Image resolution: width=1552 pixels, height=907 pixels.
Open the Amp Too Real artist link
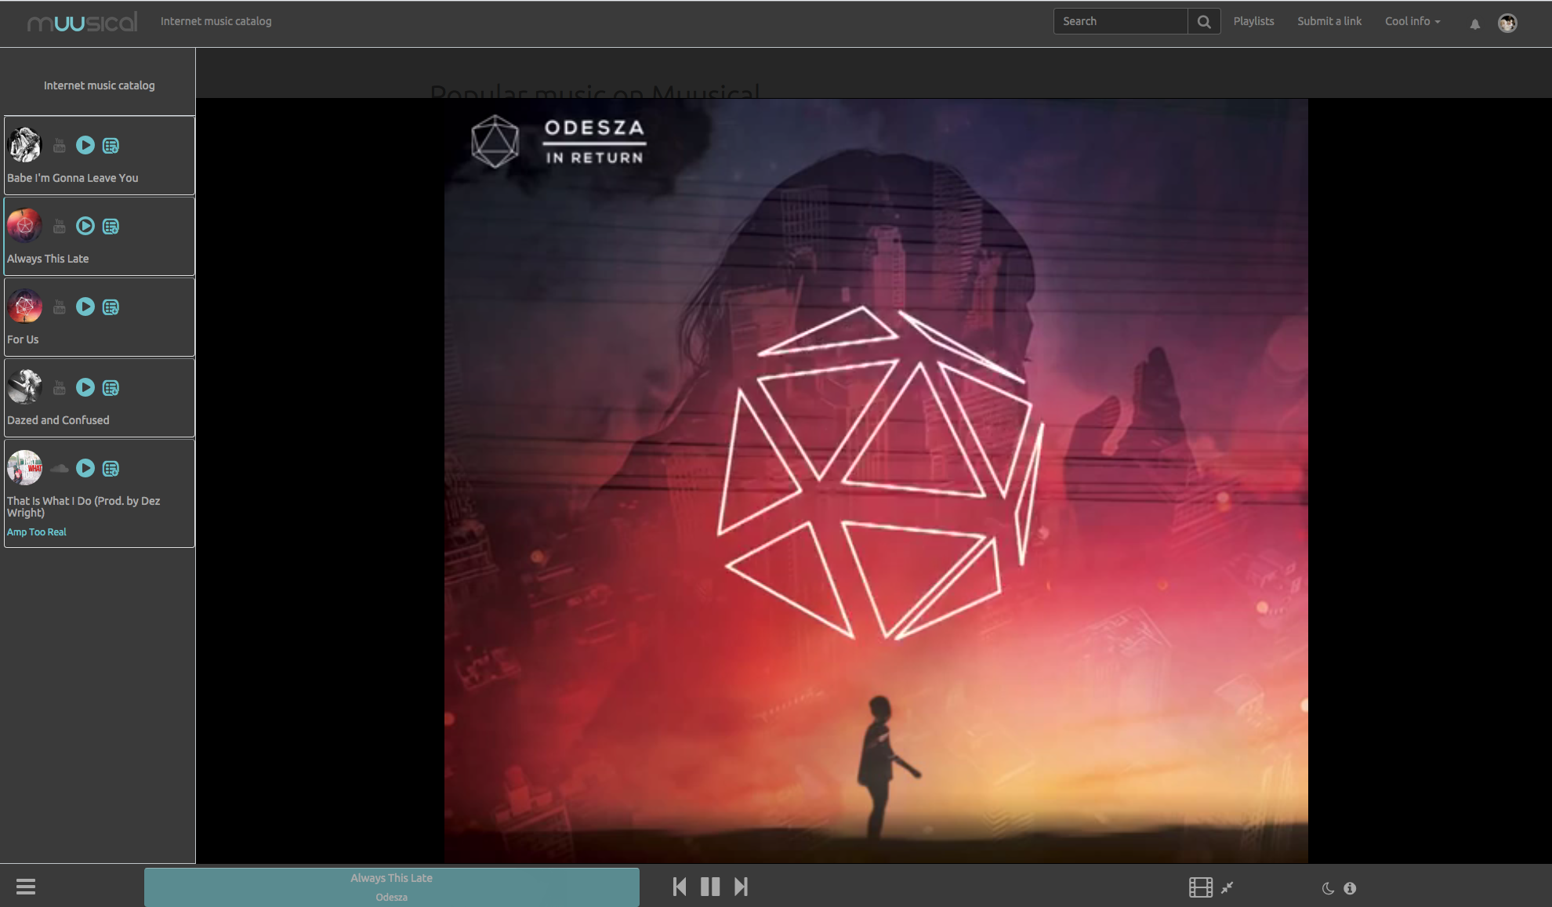tap(37, 532)
